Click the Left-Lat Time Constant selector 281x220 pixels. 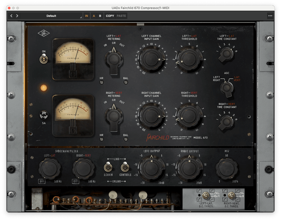tap(226, 54)
